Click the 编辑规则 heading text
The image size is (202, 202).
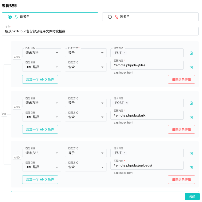9,6
